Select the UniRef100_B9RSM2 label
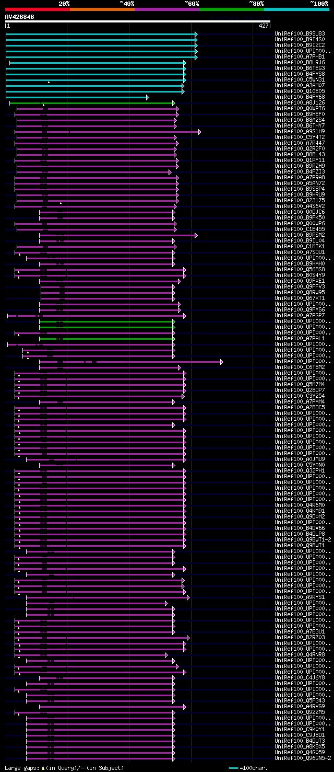 [x=300, y=235]
